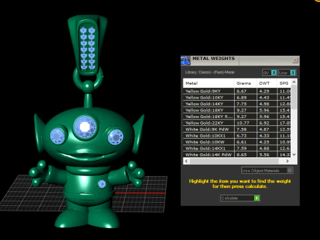This screenshot has width=320, height=240.
Task: Select the Yellow Gold:9KY row
Action: (237, 91)
